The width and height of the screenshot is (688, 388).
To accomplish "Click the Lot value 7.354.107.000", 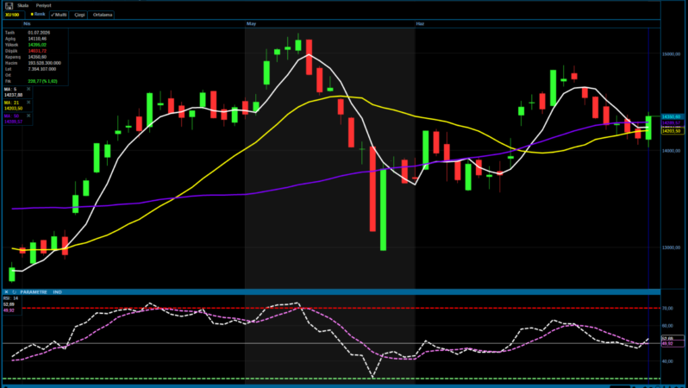I will tap(42, 69).
